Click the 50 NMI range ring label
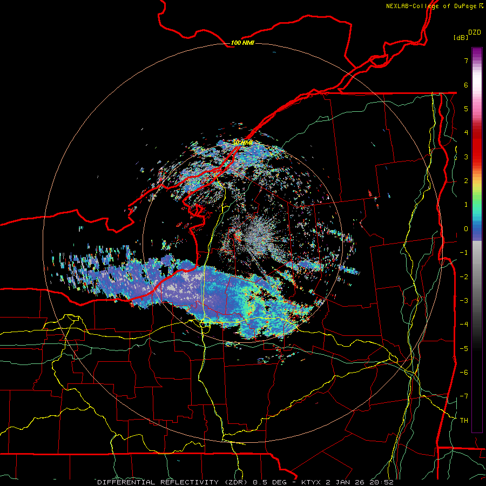486x486 pixels. tap(242, 143)
